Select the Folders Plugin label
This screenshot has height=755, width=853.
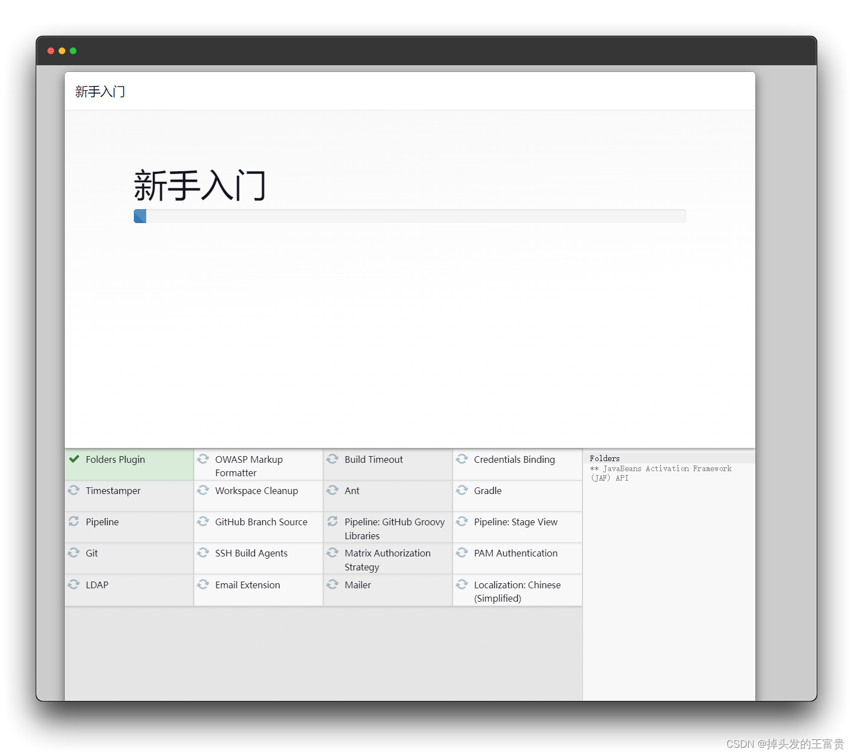click(x=115, y=459)
